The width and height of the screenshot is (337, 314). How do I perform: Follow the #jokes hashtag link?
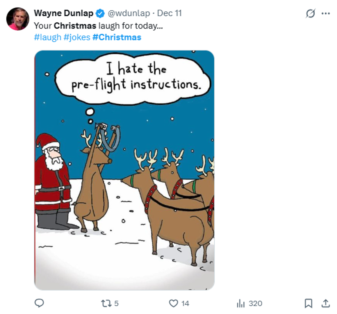[77, 38]
